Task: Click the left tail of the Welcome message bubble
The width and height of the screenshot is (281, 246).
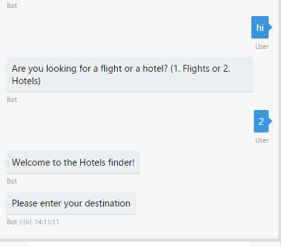Action: (5, 162)
